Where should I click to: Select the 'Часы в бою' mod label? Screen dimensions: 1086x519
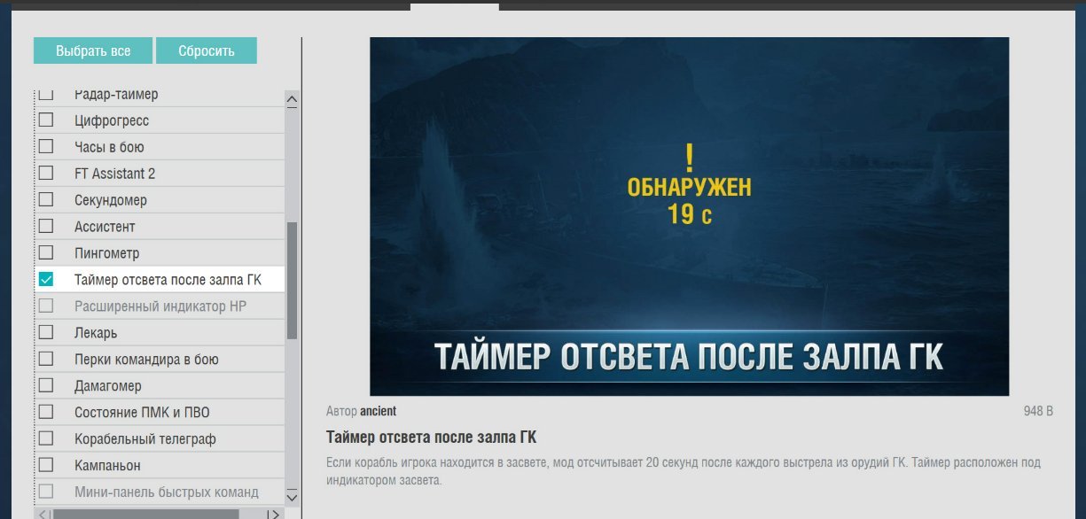click(x=109, y=147)
